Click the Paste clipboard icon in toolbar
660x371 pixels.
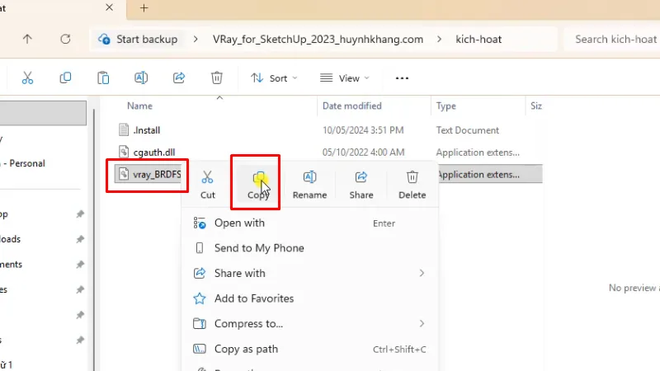point(103,77)
